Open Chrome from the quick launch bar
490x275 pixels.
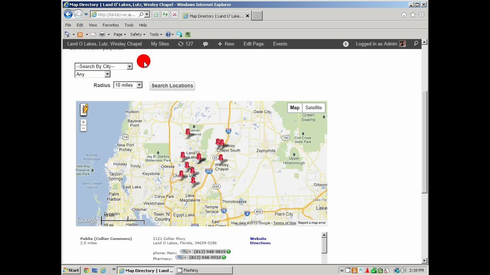[x=86, y=270]
